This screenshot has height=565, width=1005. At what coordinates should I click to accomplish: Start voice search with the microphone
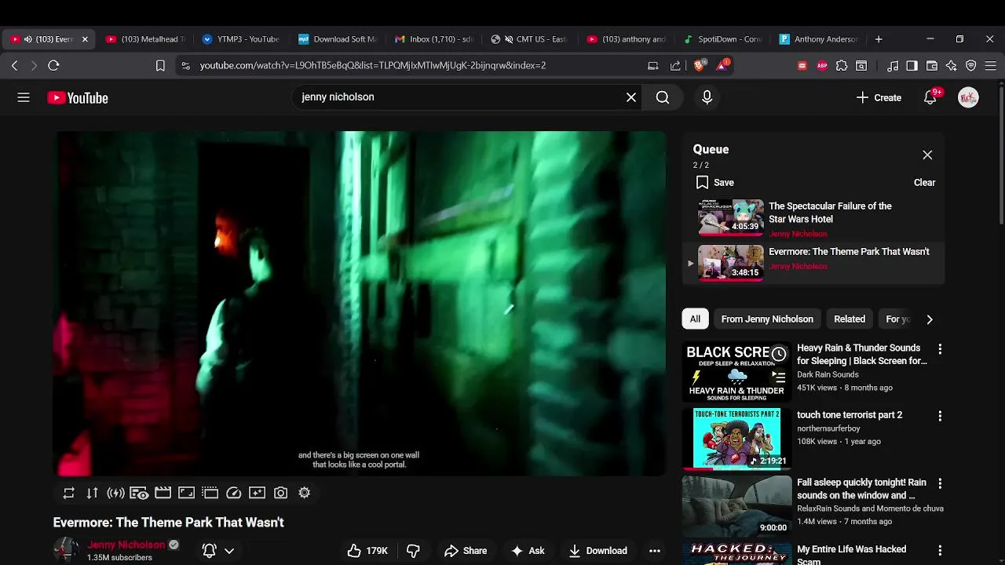tap(707, 97)
